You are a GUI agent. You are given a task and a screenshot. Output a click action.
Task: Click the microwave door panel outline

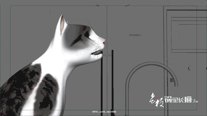click(189, 35)
